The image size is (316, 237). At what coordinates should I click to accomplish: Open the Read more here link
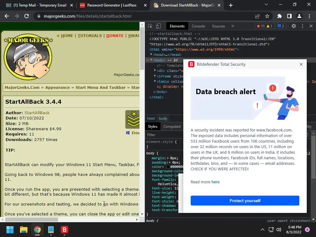[x=215, y=182]
